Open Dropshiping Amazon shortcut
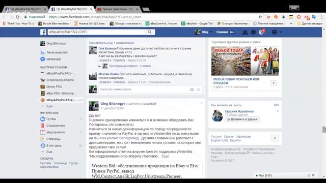This screenshot has height=183, width=326. click(61, 80)
